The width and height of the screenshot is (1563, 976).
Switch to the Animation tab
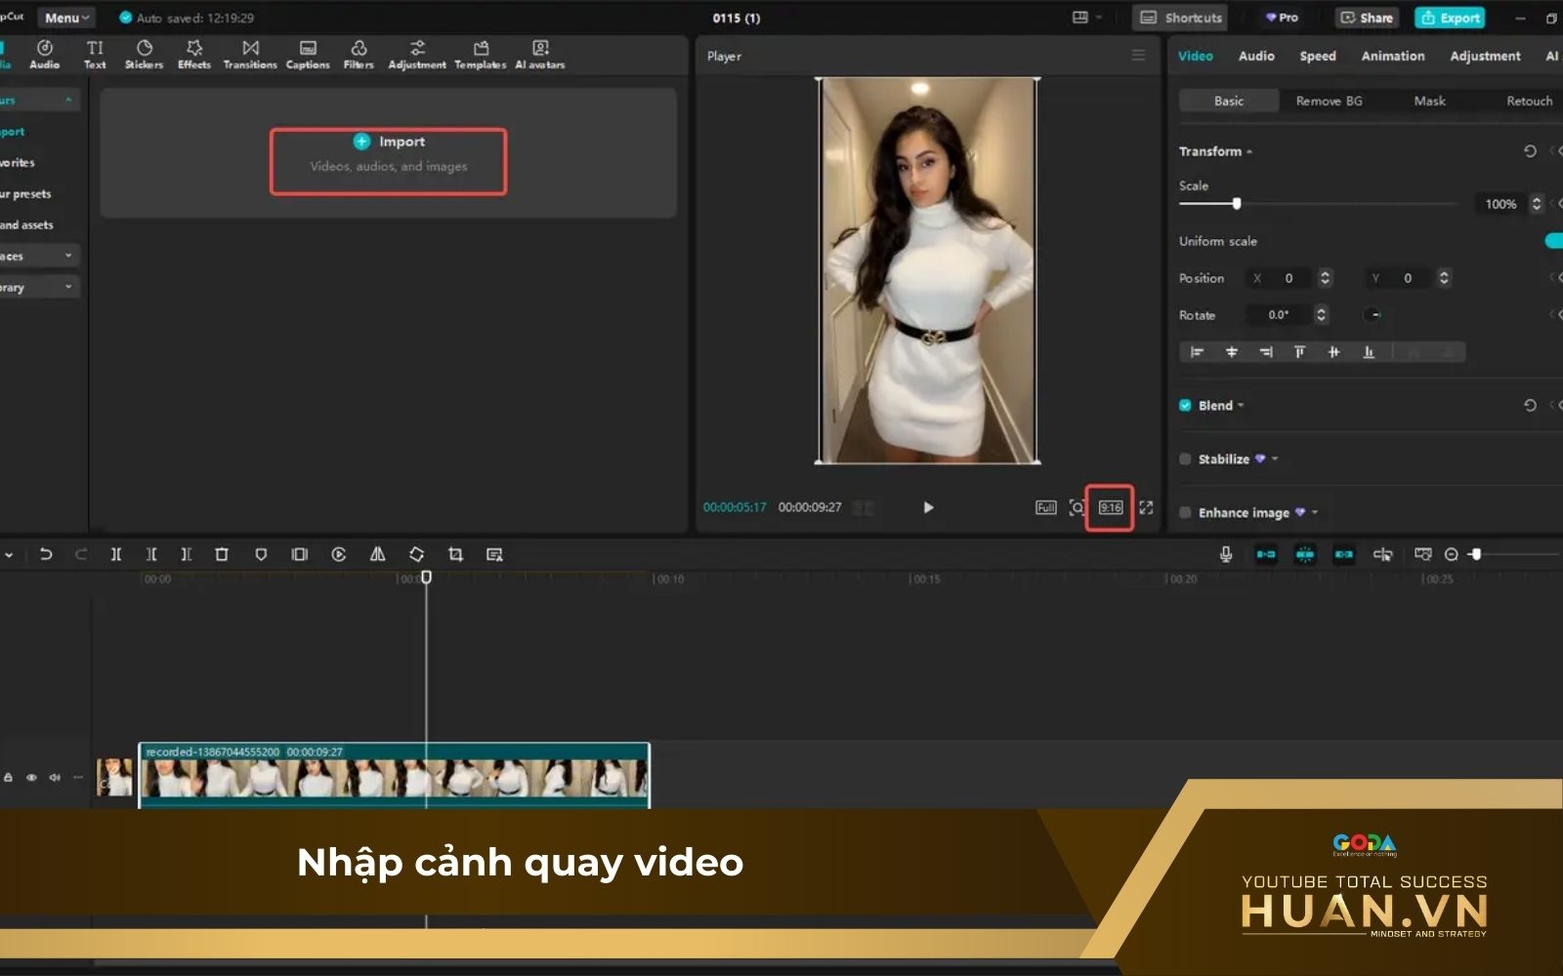coord(1391,56)
